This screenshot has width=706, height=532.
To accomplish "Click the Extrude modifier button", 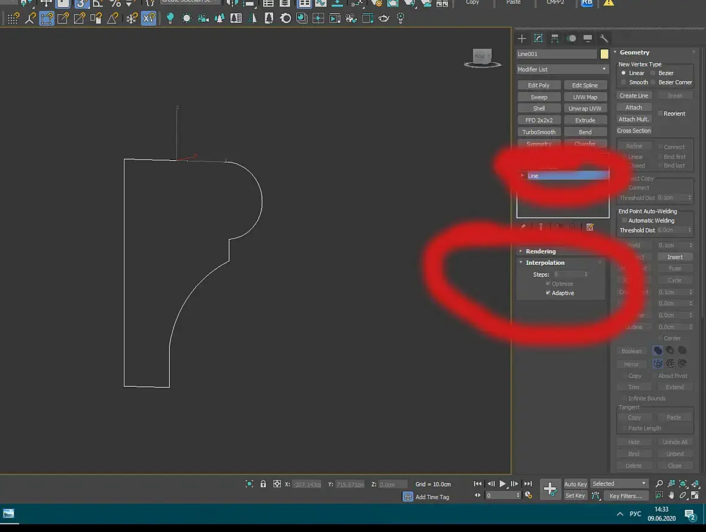I will pos(585,120).
